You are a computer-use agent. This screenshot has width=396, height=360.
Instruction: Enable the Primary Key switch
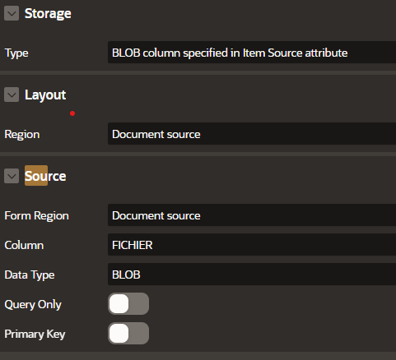pos(128,333)
